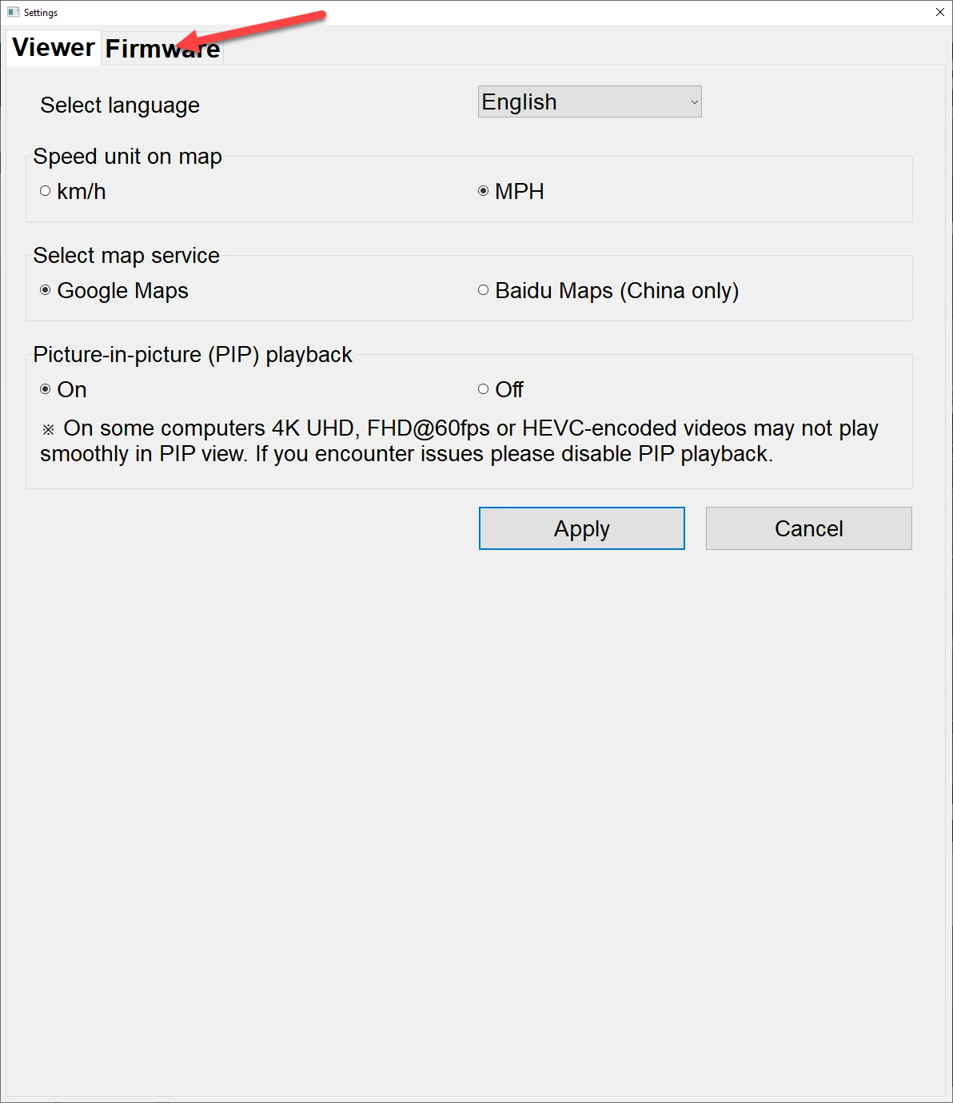Open the Select language dropdown
Screen dimensions: 953x1103
589,102
